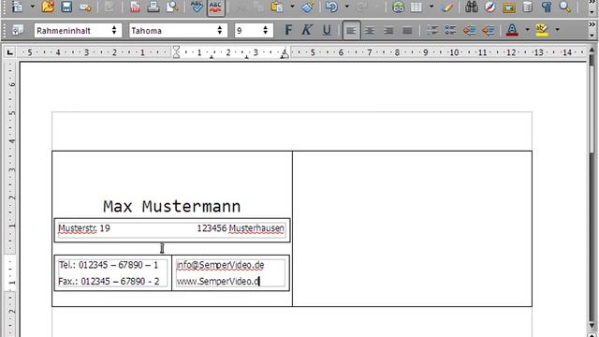Click the Send document as e-mail icon
Viewport: 599px width, 337px height.
point(85,7)
